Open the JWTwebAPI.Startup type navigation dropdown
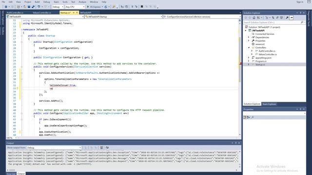This screenshot has height=175, width=312. tap(123, 17)
